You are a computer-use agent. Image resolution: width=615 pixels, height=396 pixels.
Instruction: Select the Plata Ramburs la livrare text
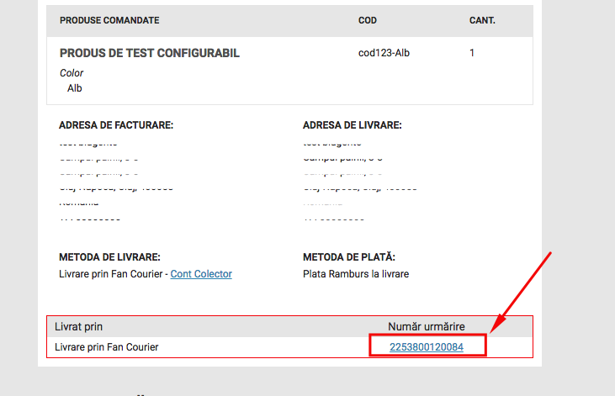[x=356, y=274]
